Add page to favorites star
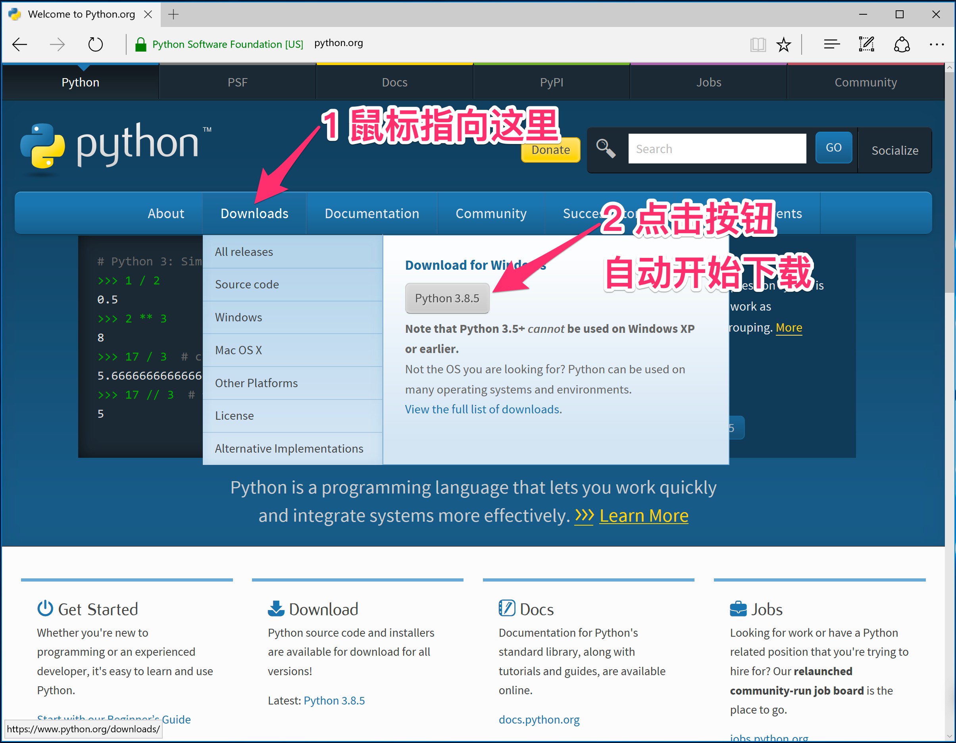 (783, 44)
